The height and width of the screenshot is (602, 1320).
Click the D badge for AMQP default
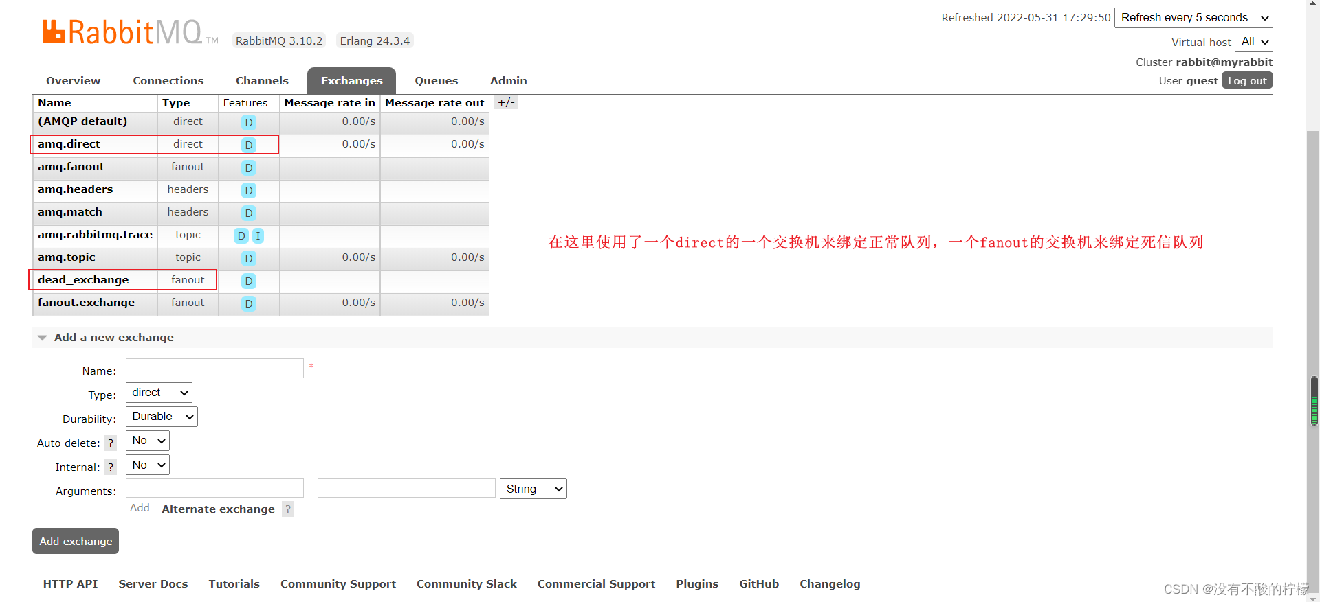(x=249, y=122)
